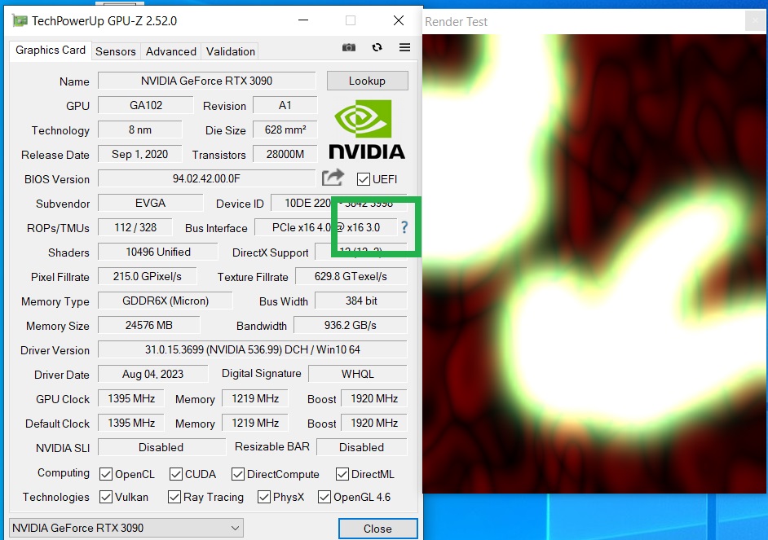Click the NVIDIA logo image

coord(367,130)
